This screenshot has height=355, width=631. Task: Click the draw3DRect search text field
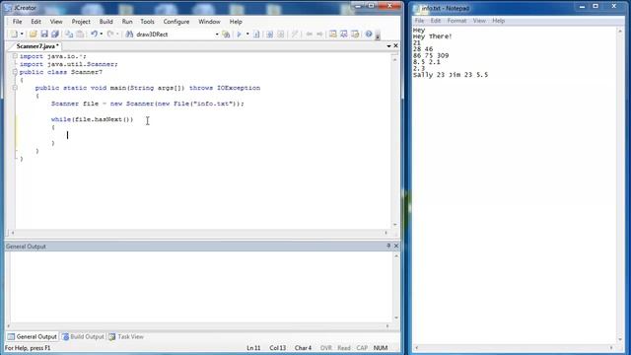tap(174, 35)
